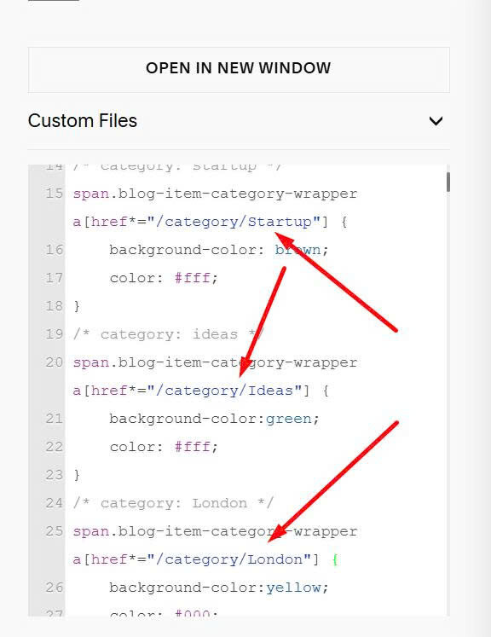
Task: Click the "yellow" background-color value
Action: click(x=293, y=588)
